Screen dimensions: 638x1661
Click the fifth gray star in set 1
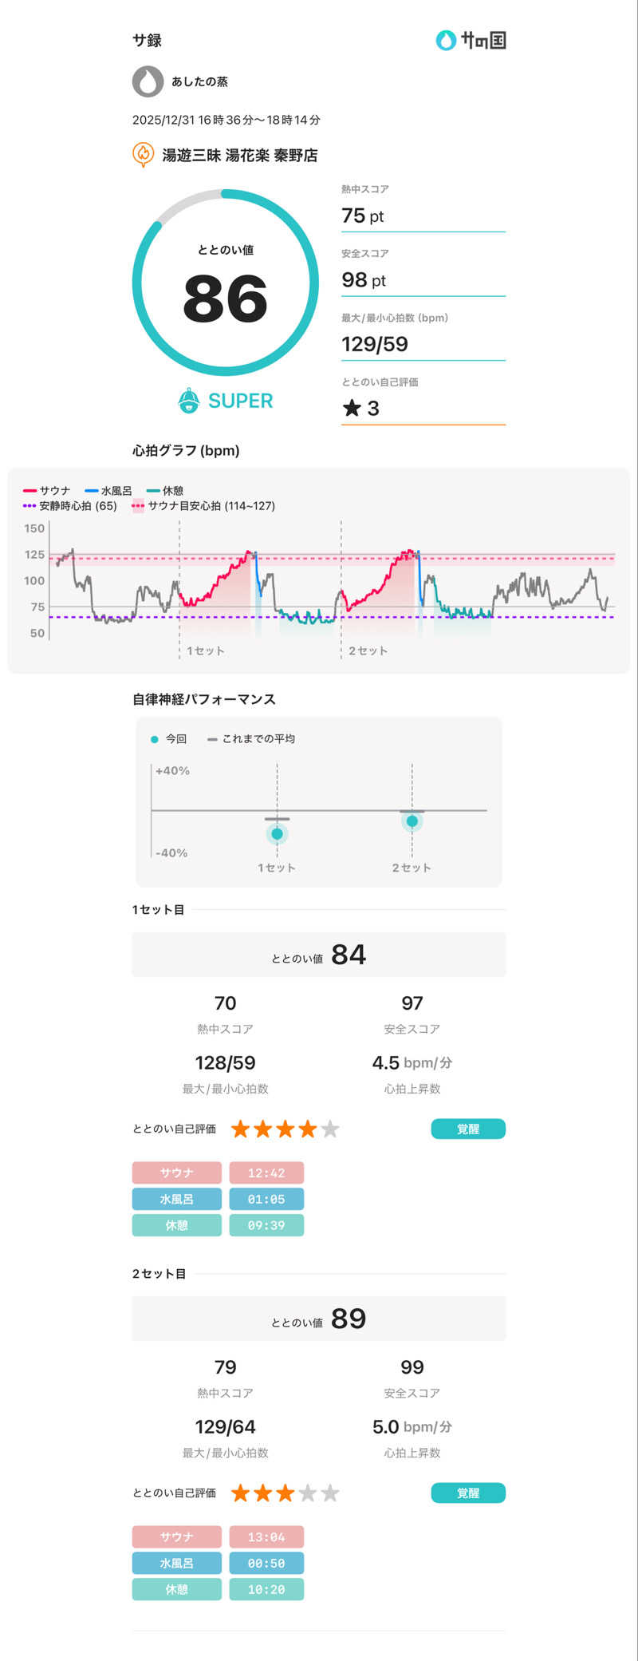point(330,1129)
